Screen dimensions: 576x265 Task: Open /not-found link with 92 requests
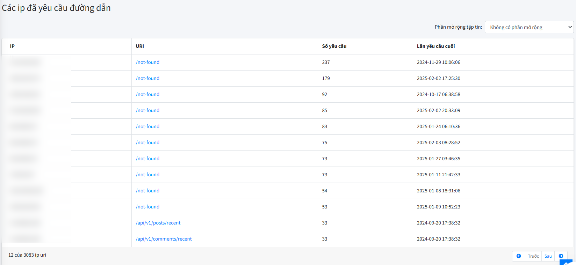tap(147, 94)
